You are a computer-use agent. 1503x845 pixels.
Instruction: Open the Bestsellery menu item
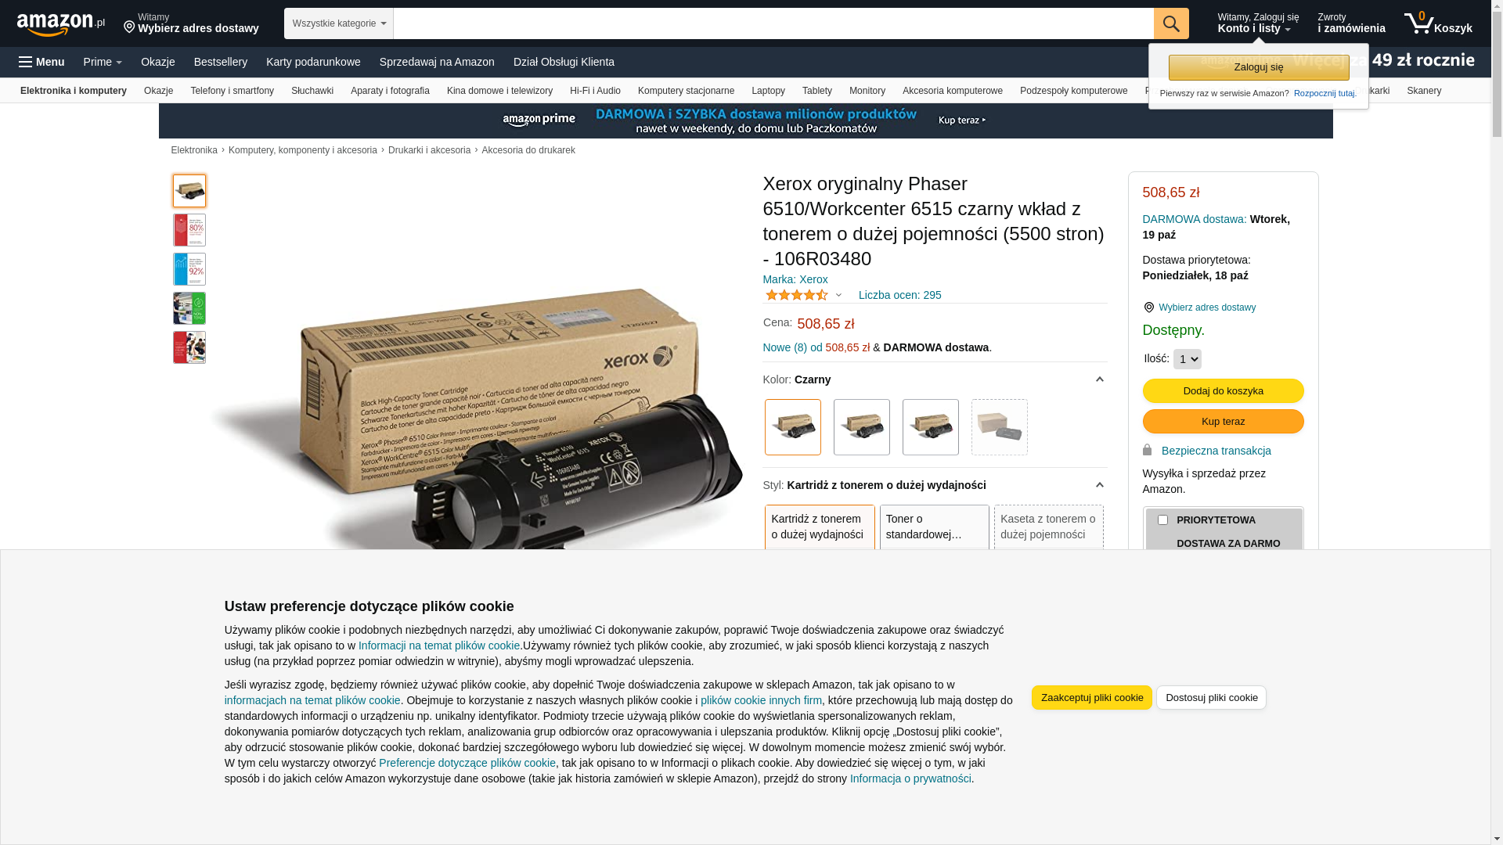click(221, 62)
